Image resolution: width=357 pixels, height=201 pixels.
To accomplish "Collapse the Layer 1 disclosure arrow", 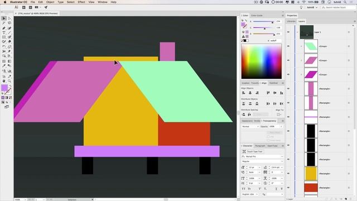I will click(297, 32).
